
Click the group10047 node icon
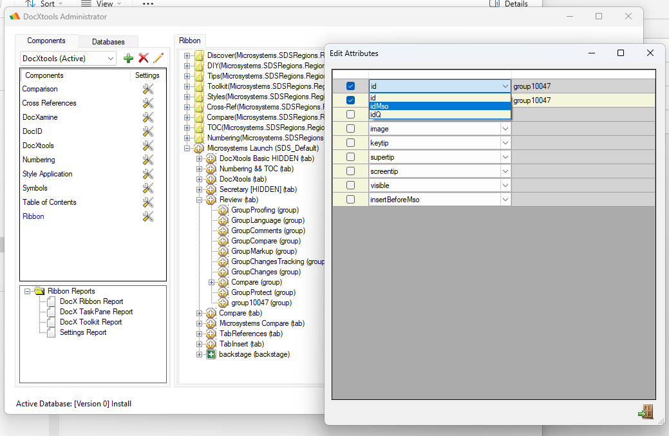click(223, 303)
